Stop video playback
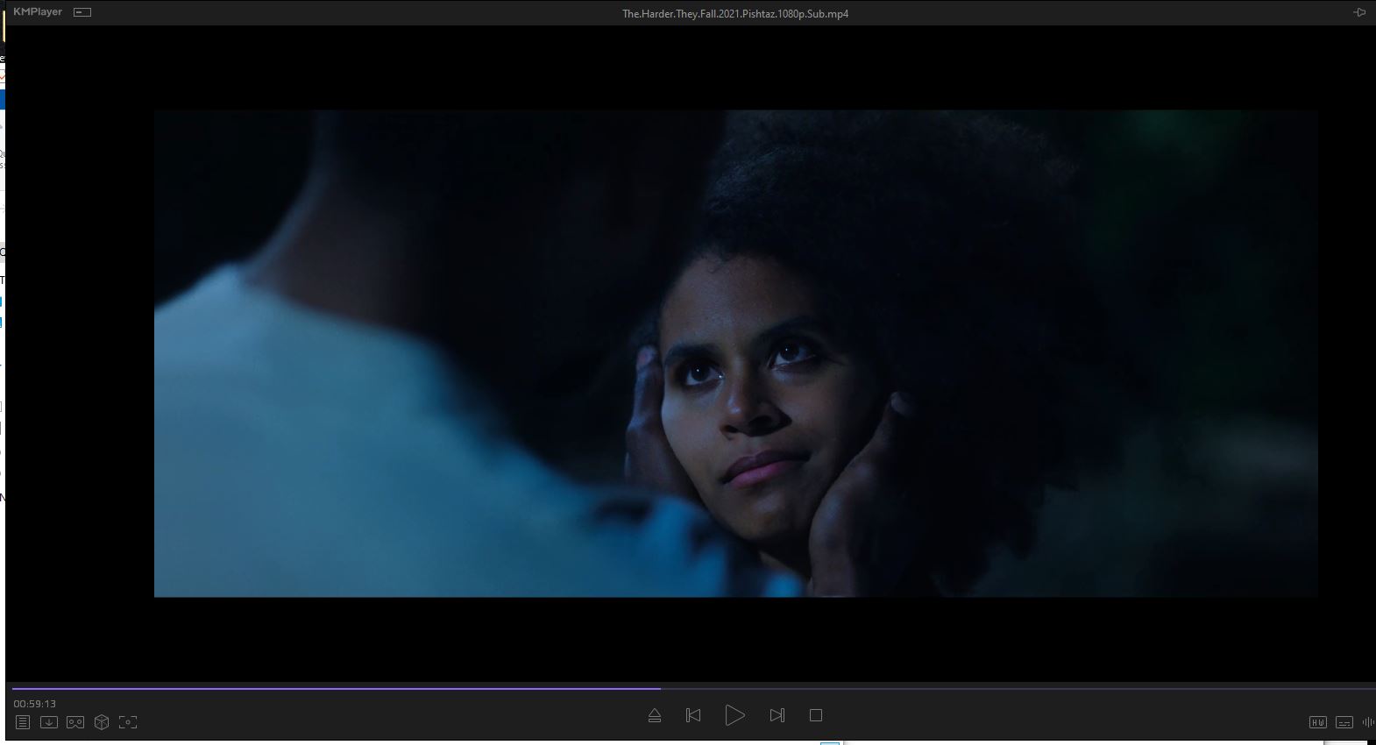 point(816,715)
